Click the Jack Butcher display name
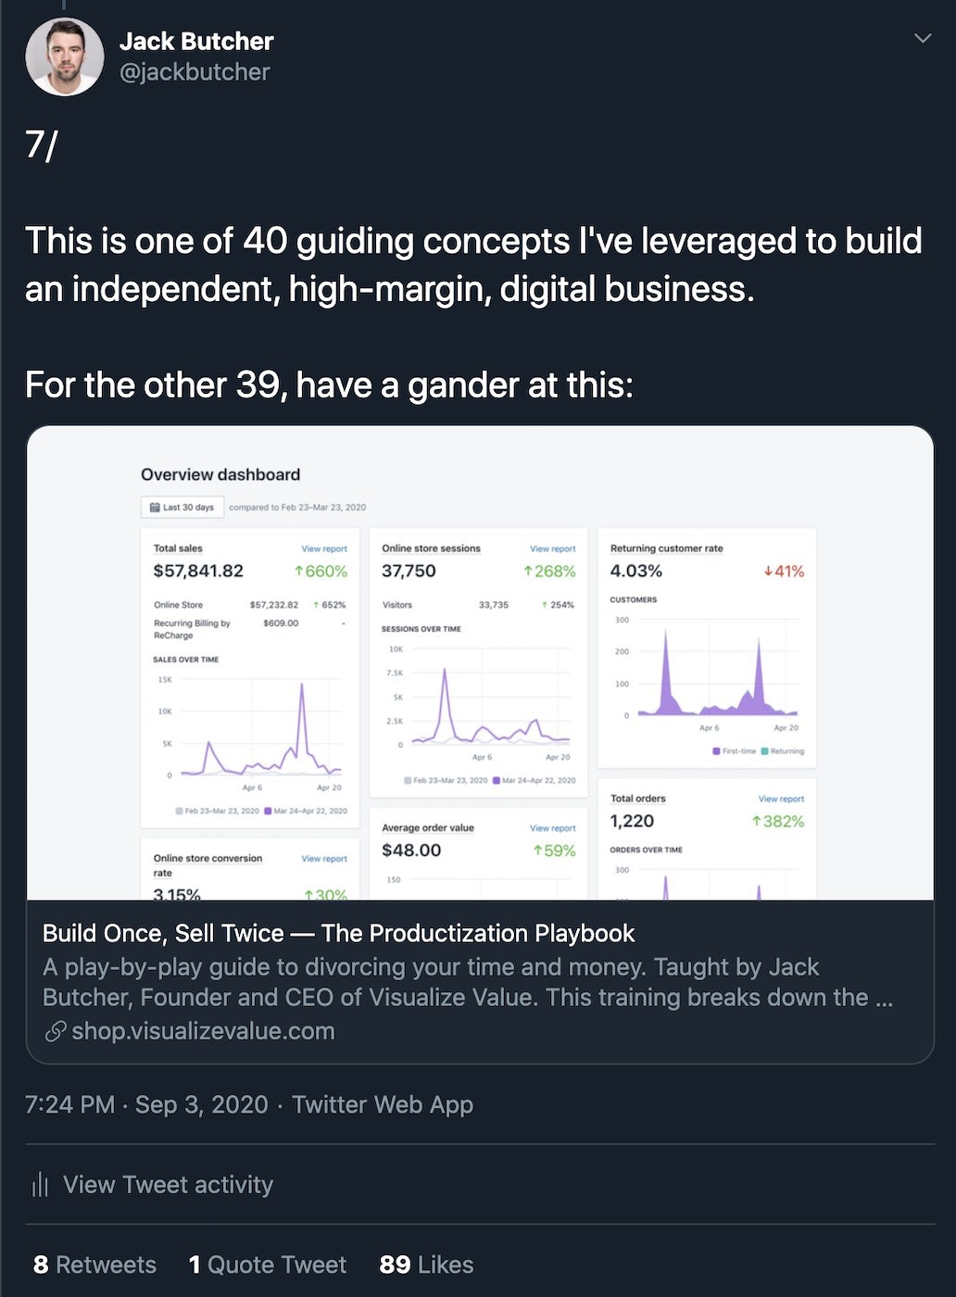The image size is (956, 1297). click(196, 41)
